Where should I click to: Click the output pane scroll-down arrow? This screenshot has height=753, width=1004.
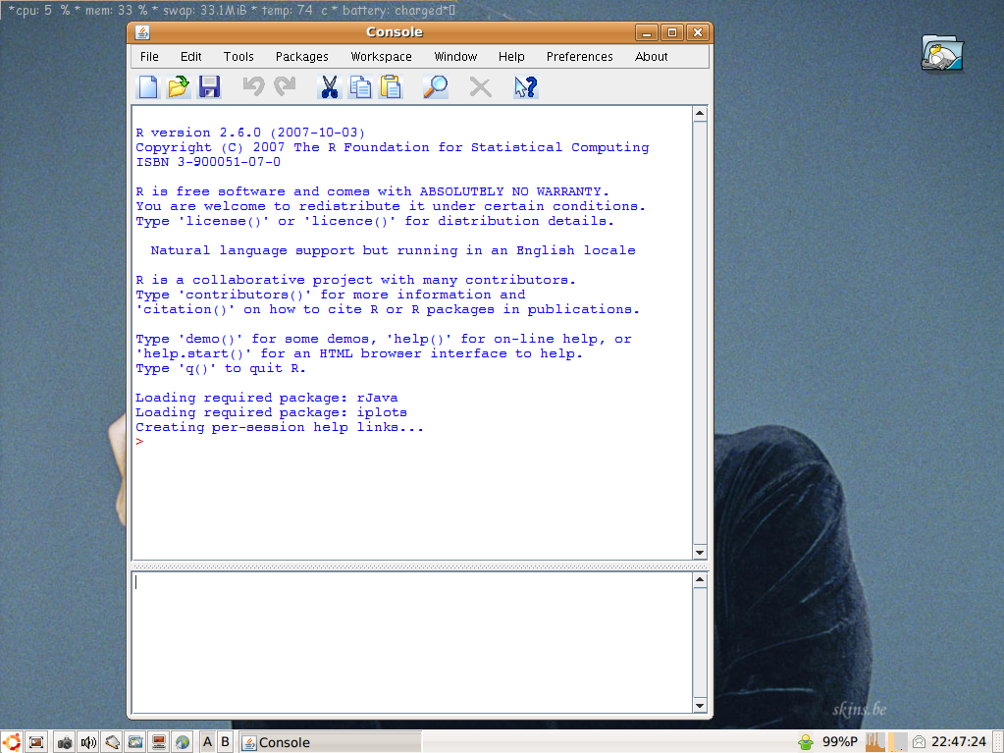point(700,553)
